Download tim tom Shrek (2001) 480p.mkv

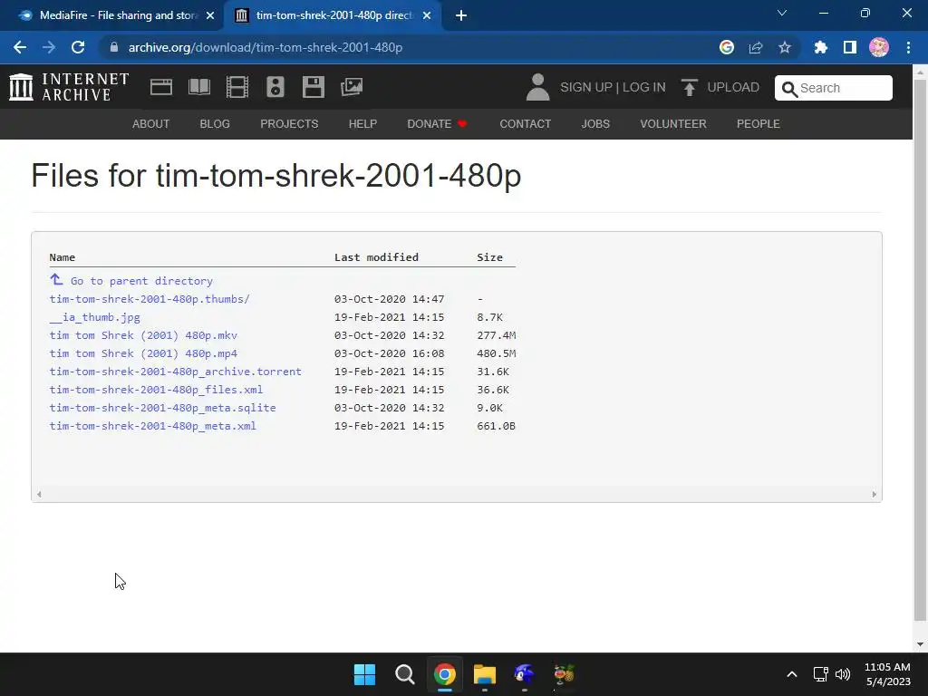pos(143,335)
